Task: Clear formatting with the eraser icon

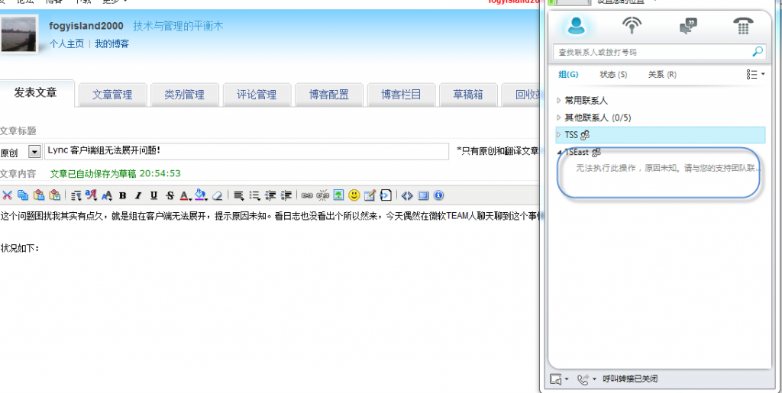Action: [217, 195]
